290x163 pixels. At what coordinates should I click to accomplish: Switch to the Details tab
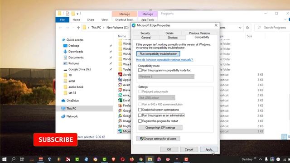(x=169, y=33)
